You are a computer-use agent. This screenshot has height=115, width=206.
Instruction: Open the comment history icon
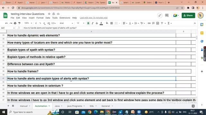[x=167, y=15]
